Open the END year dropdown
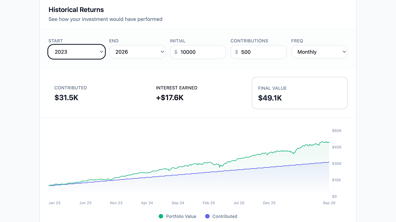Screen dimensions: 396x222 tap(137, 52)
